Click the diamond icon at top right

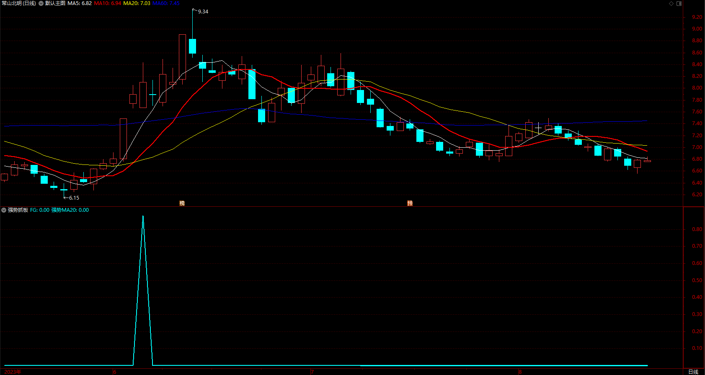pos(671,3)
